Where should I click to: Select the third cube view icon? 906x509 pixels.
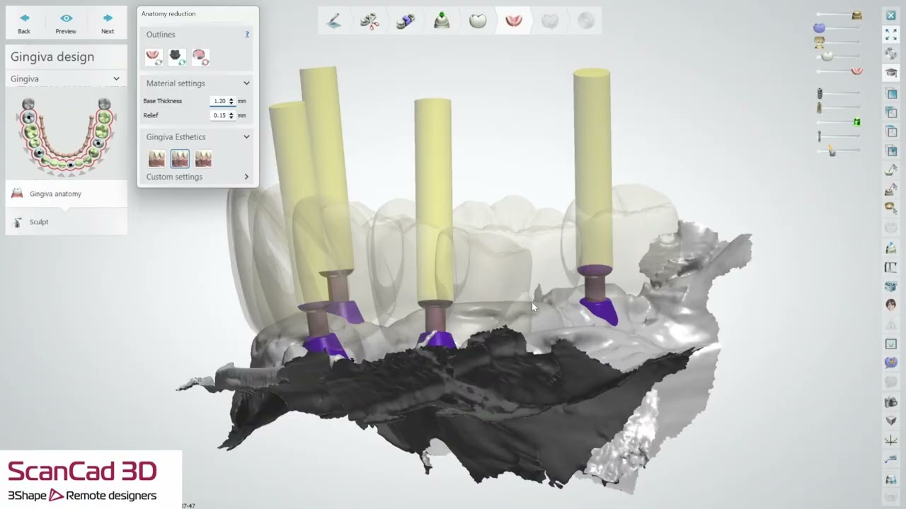(891, 131)
